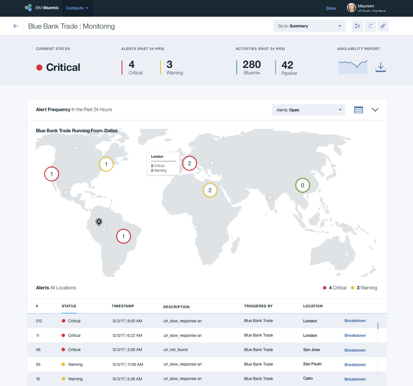Click the grey plus marker in West Africa
Screen dimensions: 413x386
tap(196, 227)
